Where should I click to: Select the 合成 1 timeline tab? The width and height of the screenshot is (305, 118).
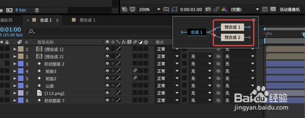point(46,20)
